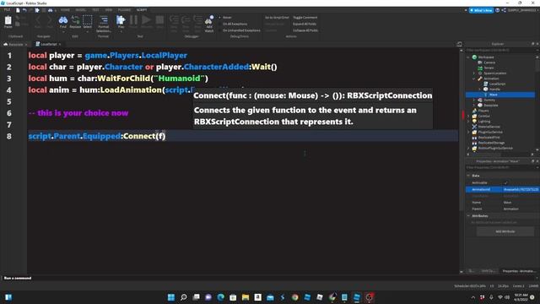Image resolution: width=540 pixels, height=304 pixels.
Task: Collapse the Attributes properties section
Action: pyautogui.click(x=468, y=216)
